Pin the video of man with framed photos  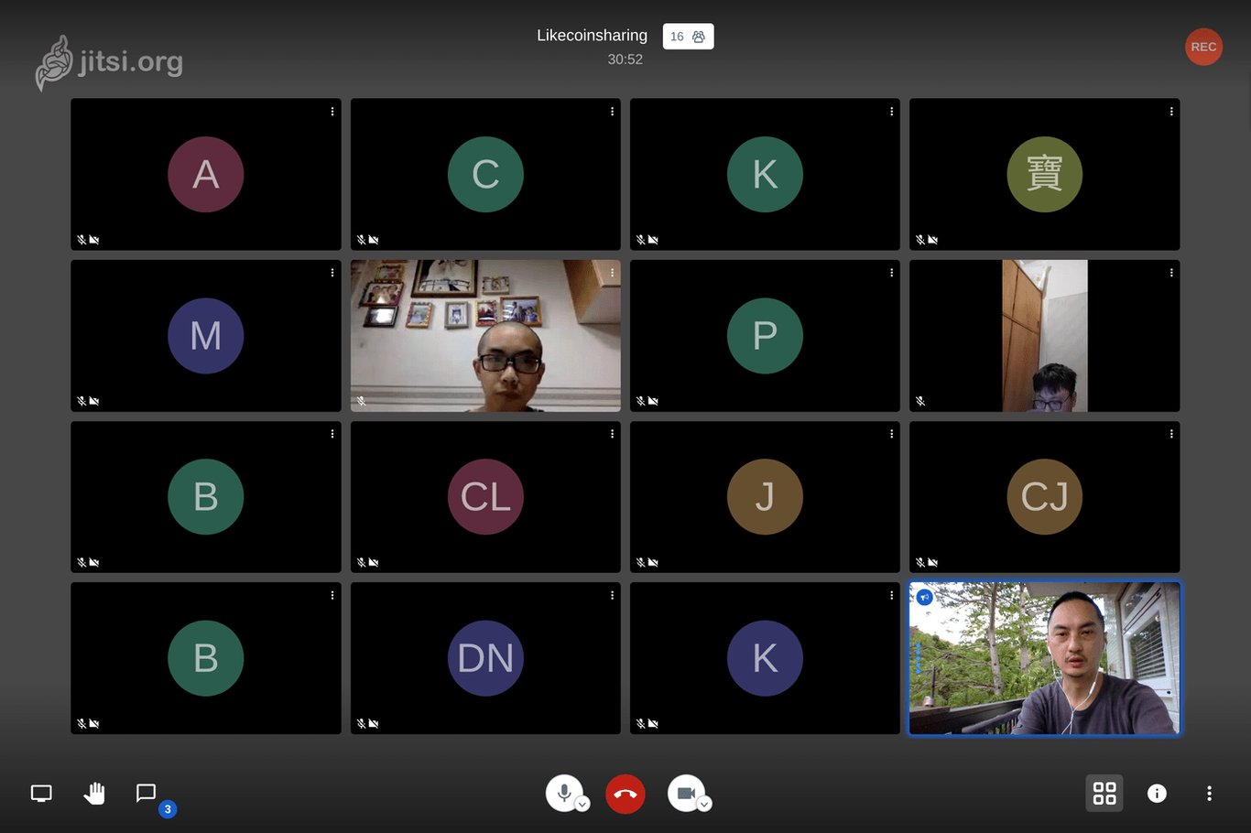[x=485, y=335]
